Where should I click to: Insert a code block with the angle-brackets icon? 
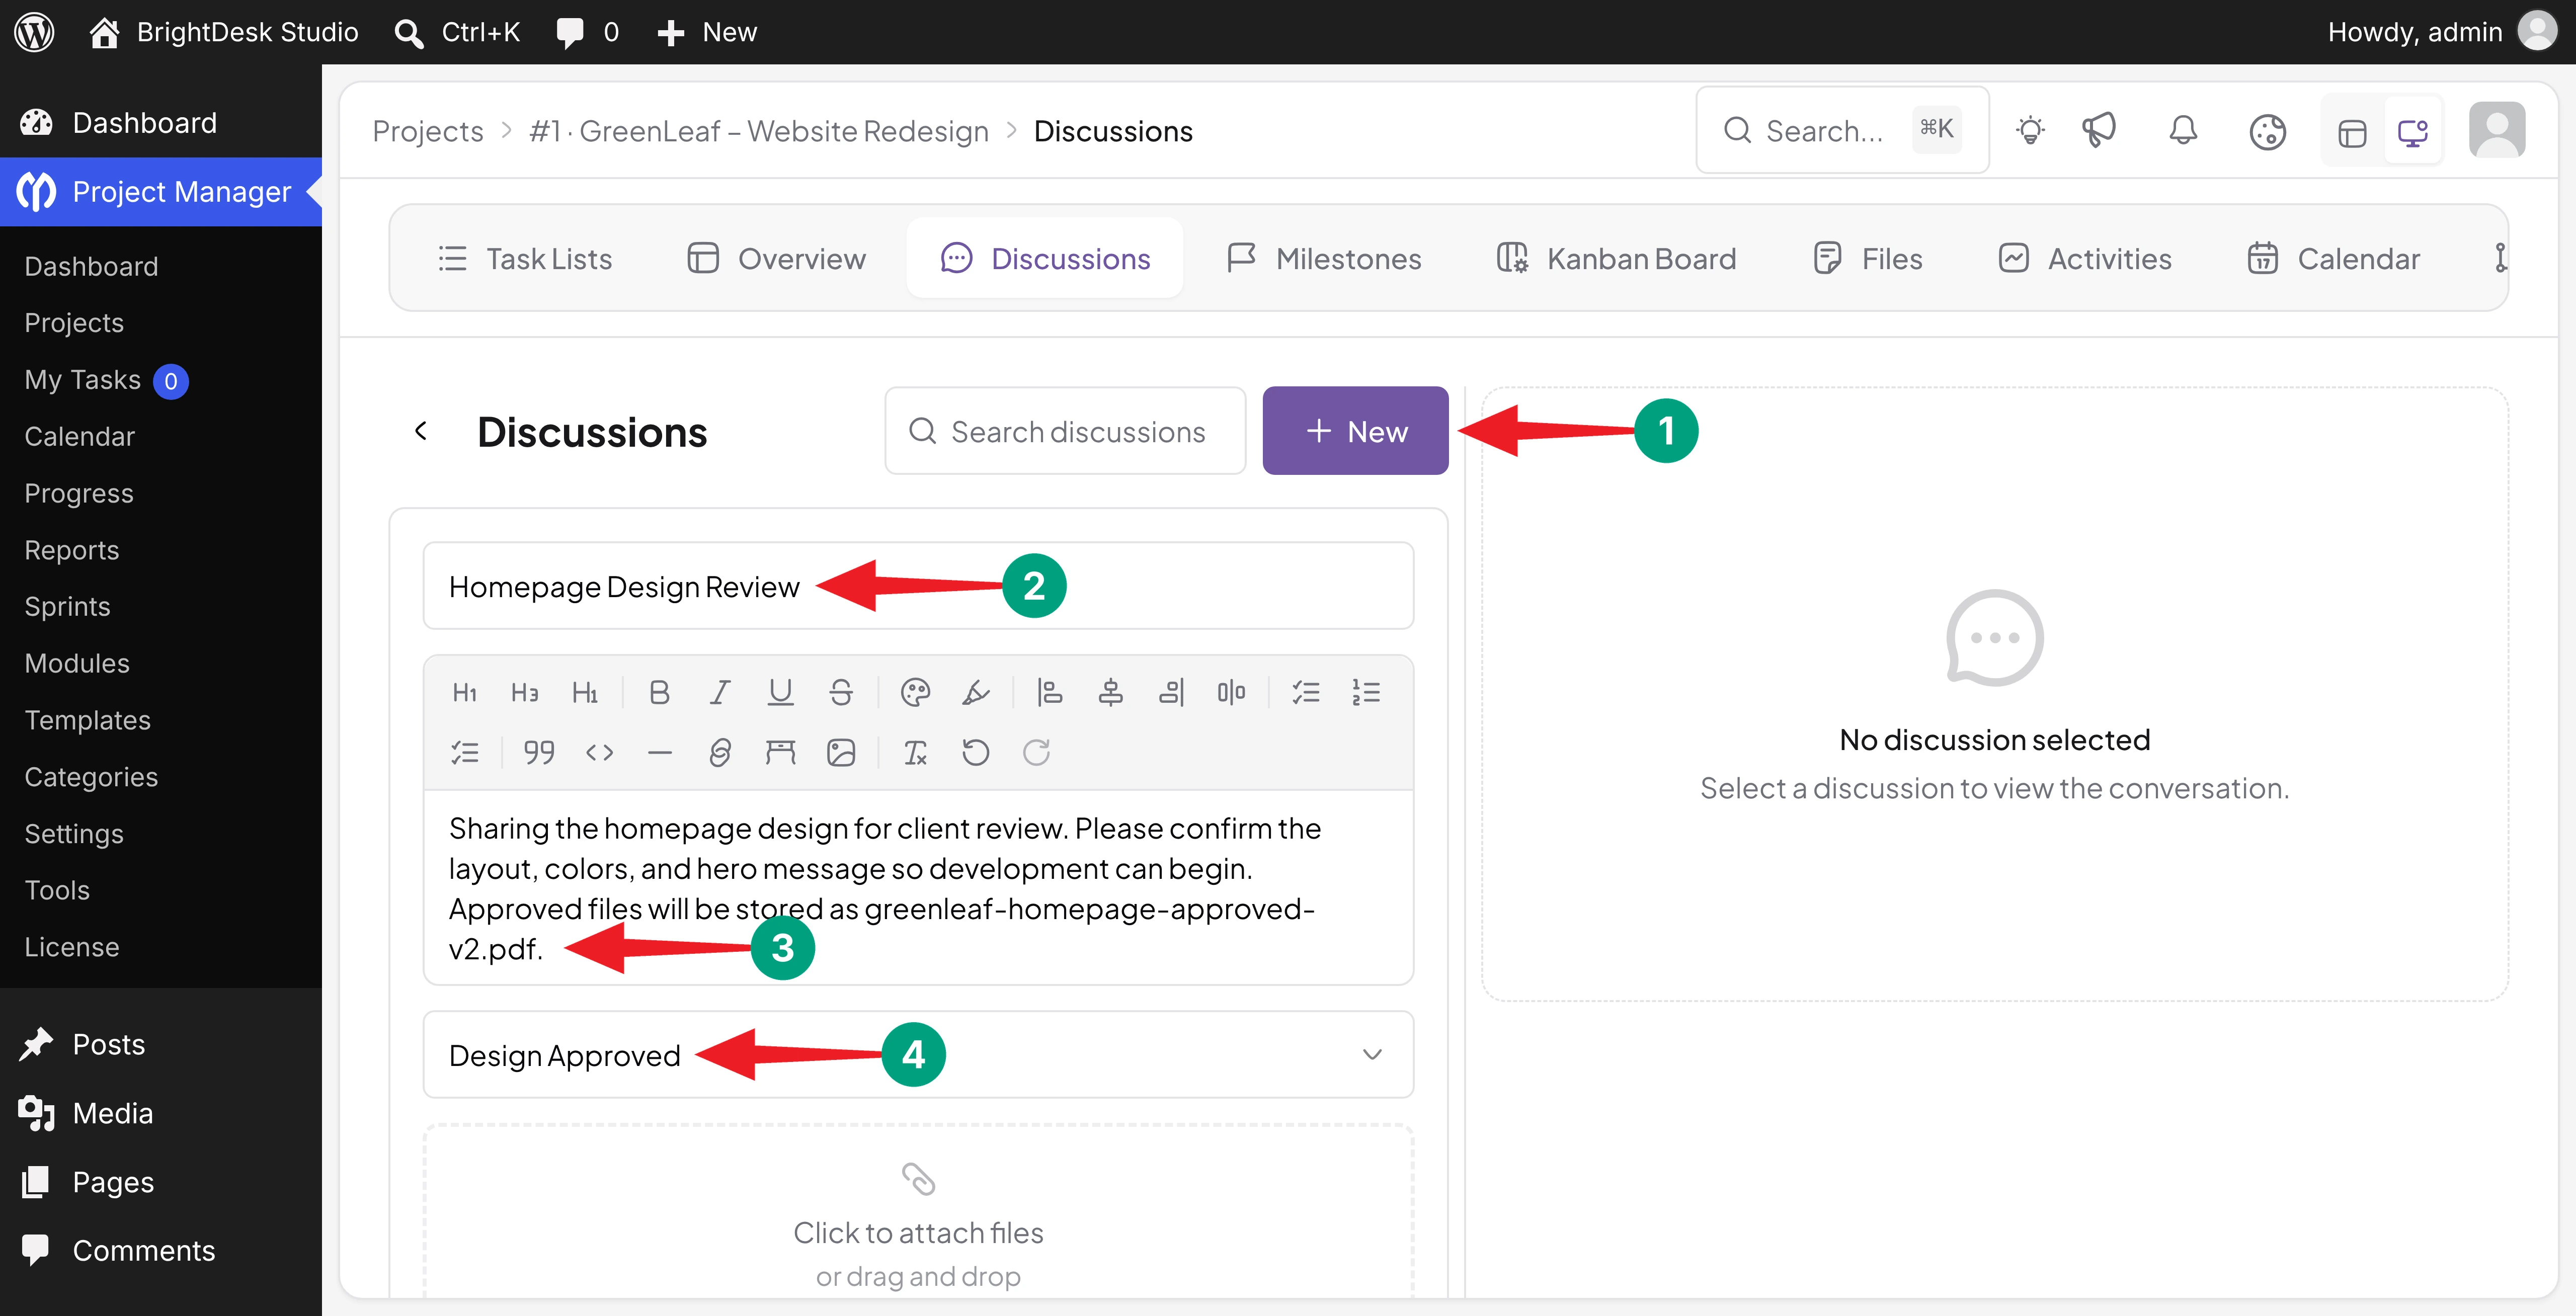coord(599,752)
